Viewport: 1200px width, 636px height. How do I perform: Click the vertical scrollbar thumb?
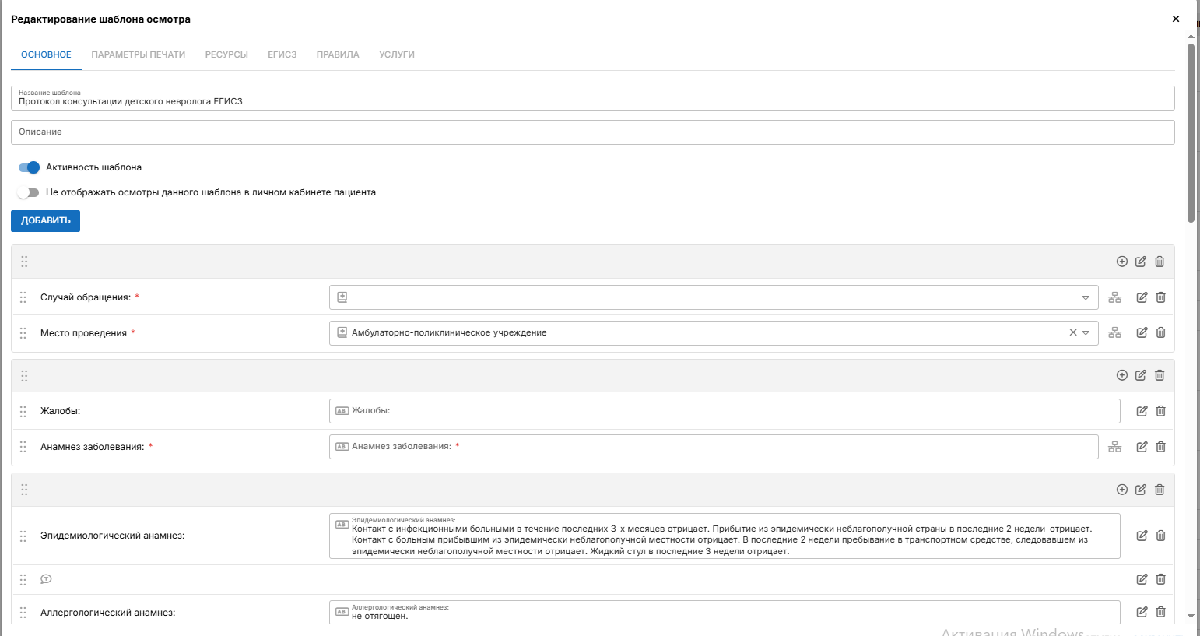1191,132
